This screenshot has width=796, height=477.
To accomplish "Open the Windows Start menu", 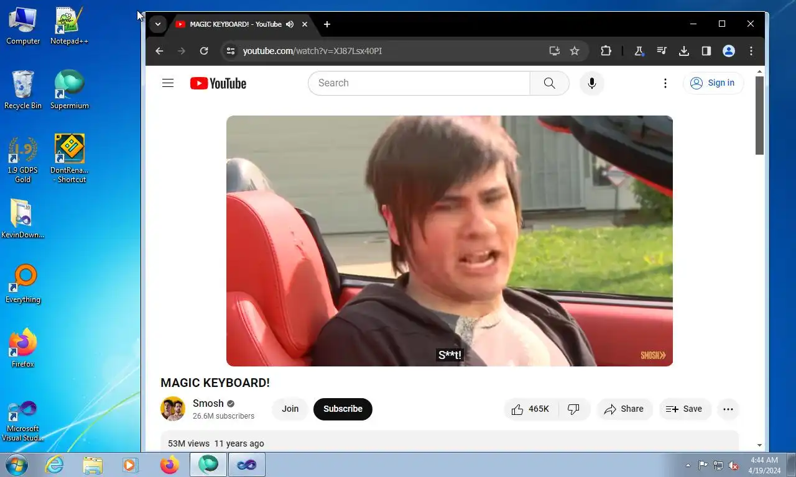I will [x=17, y=465].
